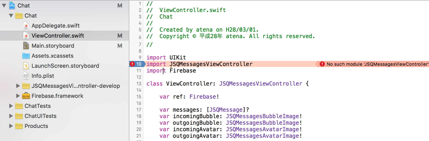
Task: Click the red error icon in line 10 gutter
Action: coord(132,64)
